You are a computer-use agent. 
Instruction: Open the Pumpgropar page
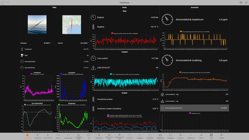(x=37, y=135)
